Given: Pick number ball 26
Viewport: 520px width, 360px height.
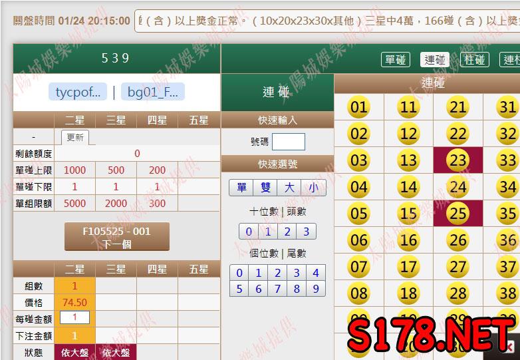Looking at the screenshot, I should (458, 240).
